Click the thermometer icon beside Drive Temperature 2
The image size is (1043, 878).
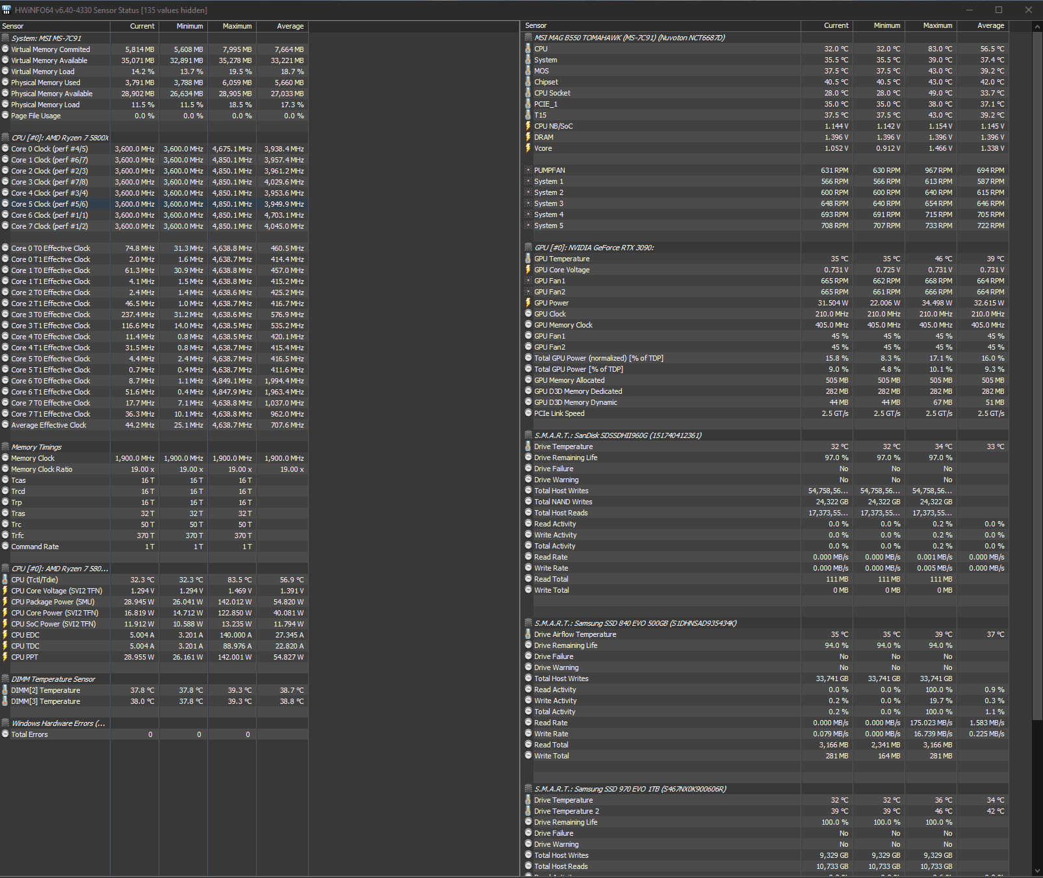tap(528, 811)
